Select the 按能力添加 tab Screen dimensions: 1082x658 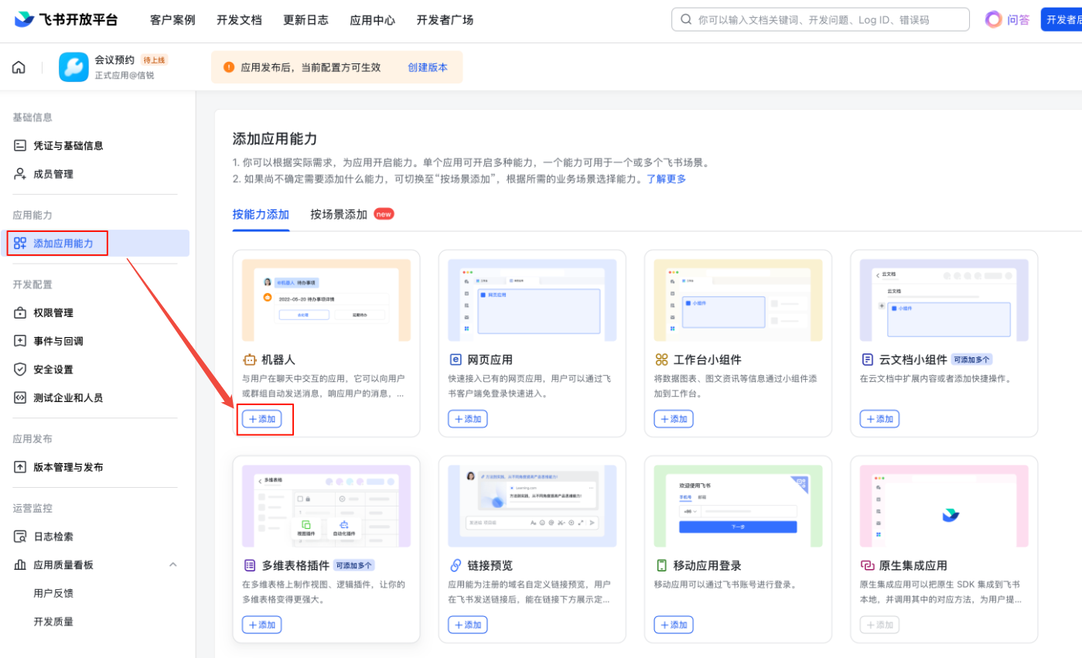point(261,214)
